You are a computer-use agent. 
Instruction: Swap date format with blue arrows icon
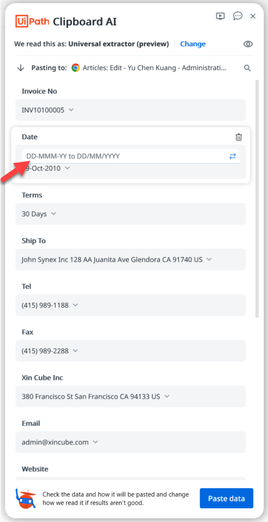pyautogui.click(x=232, y=156)
